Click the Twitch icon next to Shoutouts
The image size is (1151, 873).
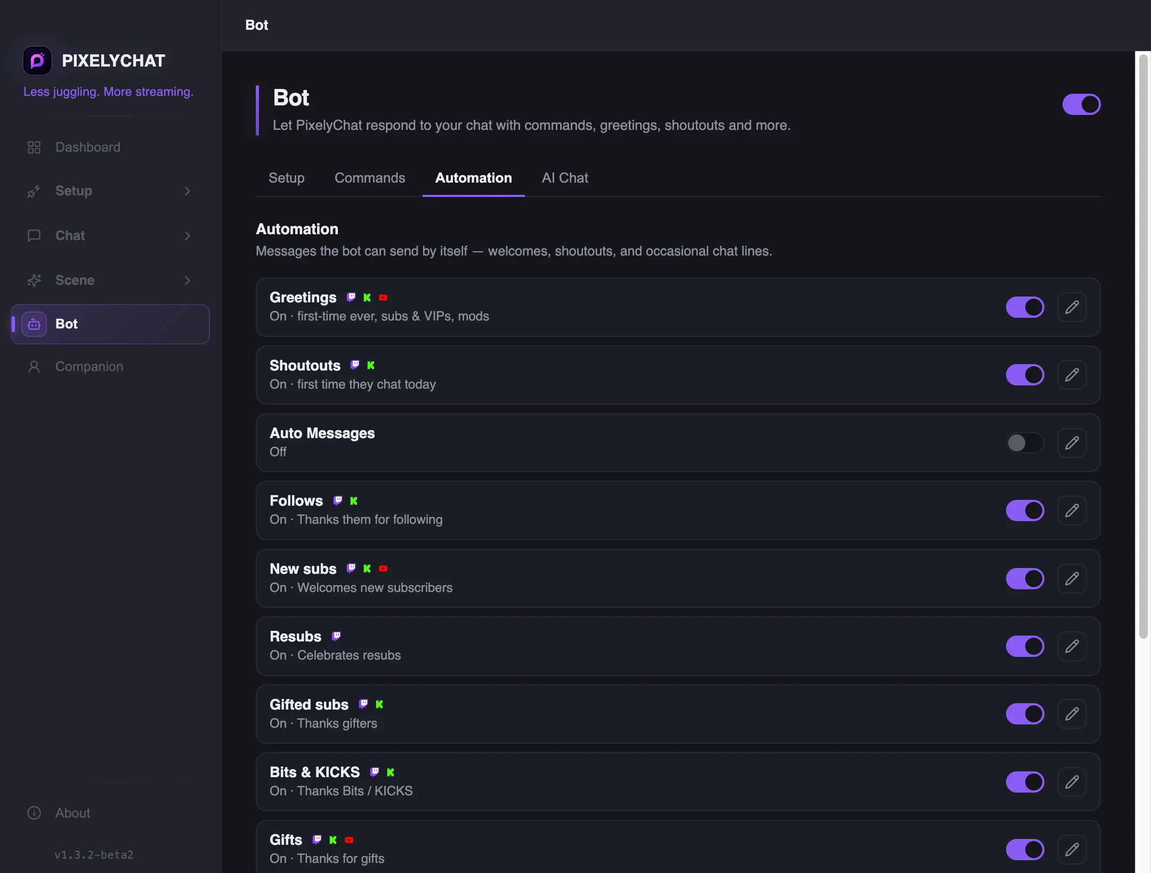[355, 365]
